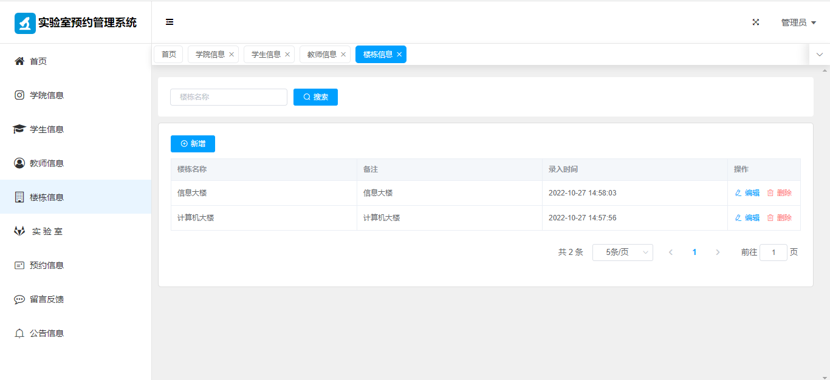This screenshot has width=830, height=380.
Task: Expand the tabs overflow chevron
Action: tap(819, 55)
